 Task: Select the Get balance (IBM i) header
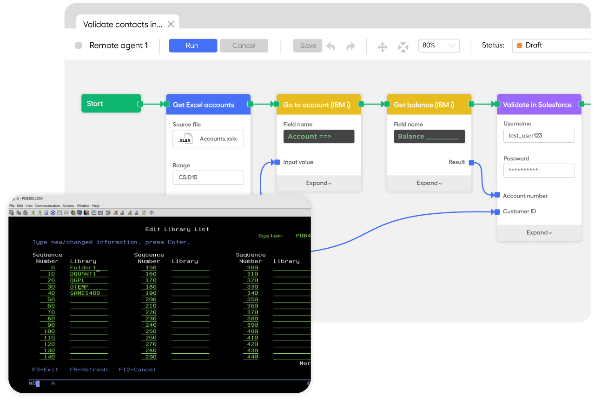(x=429, y=105)
